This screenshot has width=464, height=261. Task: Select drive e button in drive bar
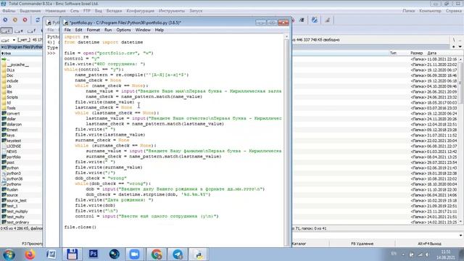tap(19, 30)
